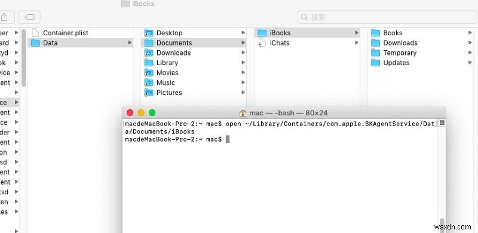Viewport: 478px width, 233px height.
Task: Select the Desktop folder icon
Action: (148, 33)
